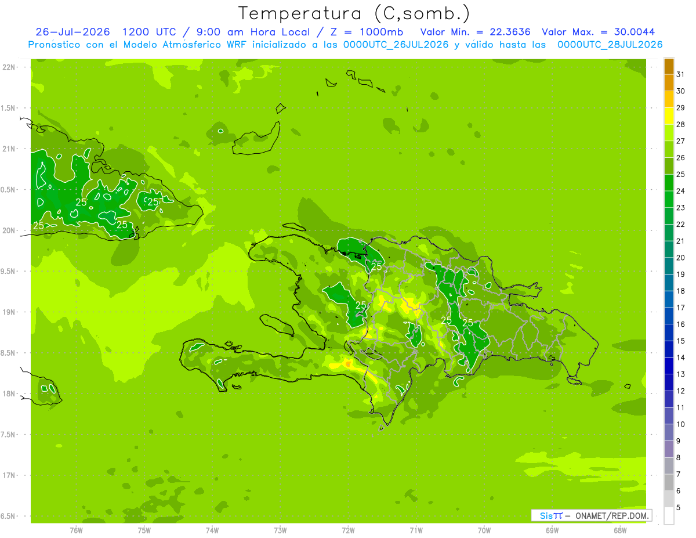This screenshot has height=538, width=696.
Task: Click legend value 31
Action: point(680,74)
